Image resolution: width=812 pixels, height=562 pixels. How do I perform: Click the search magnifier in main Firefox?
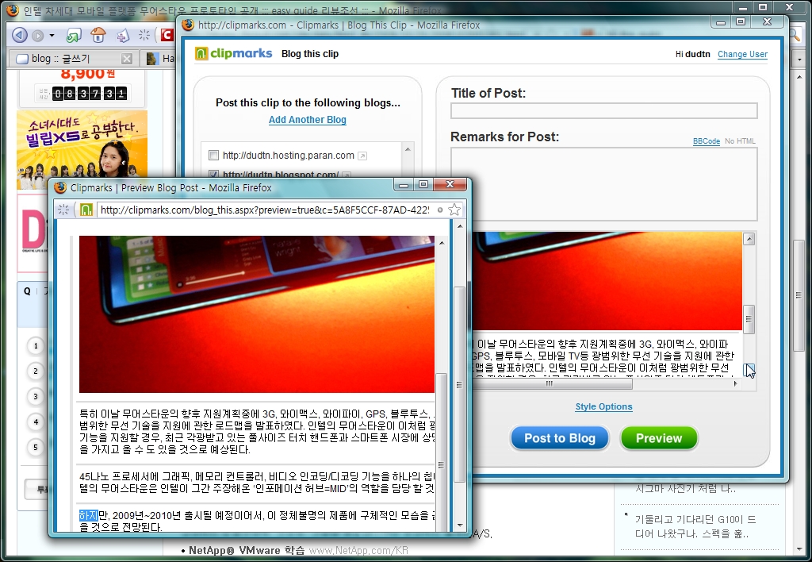point(795,35)
